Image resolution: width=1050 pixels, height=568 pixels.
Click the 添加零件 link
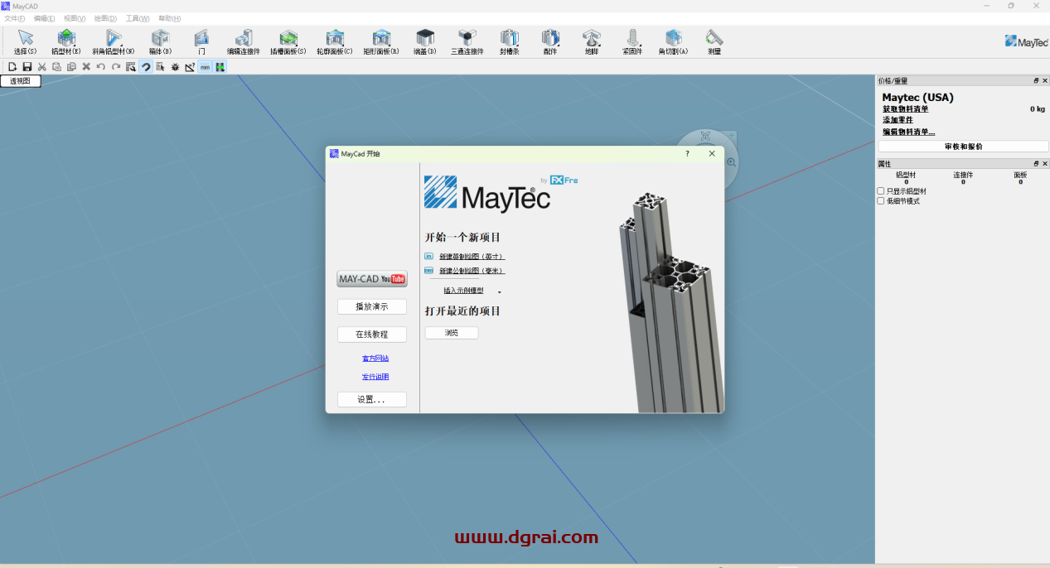click(x=898, y=120)
